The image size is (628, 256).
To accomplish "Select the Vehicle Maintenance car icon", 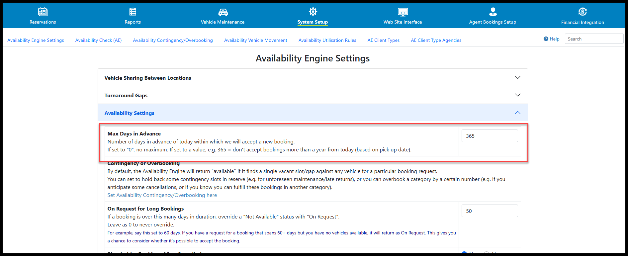I will coord(223,12).
